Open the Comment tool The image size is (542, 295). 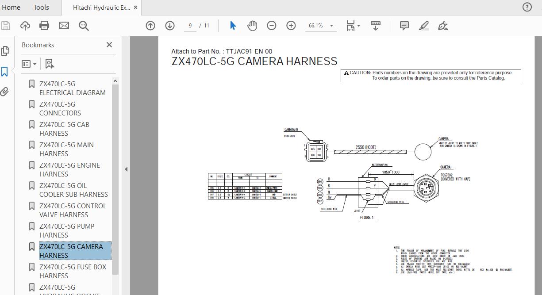[404, 25]
